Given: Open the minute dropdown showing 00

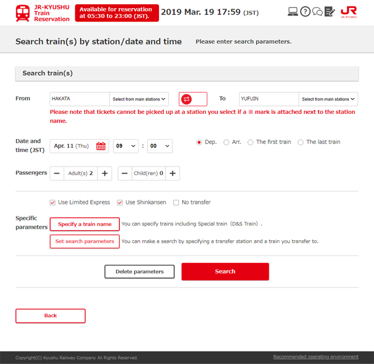Looking at the screenshot, I should click(160, 146).
